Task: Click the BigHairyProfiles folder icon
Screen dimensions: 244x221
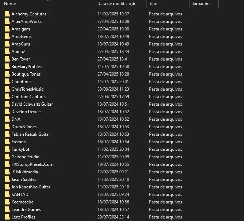Action: pyautogui.click(x=7, y=67)
